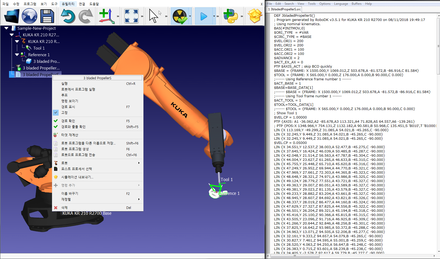Add a Python program with the Python plus icon
The image size is (440, 259).
tap(230, 16)
